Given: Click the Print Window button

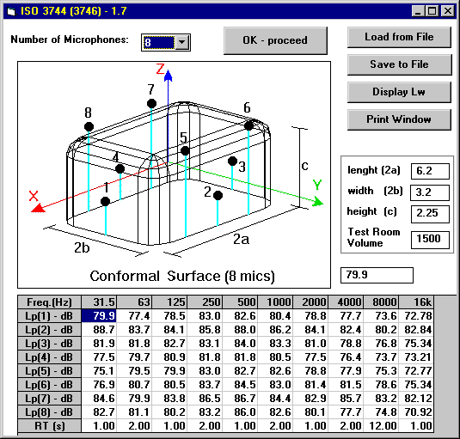Looking at the screenshot, I should click(x=399, y=119).
